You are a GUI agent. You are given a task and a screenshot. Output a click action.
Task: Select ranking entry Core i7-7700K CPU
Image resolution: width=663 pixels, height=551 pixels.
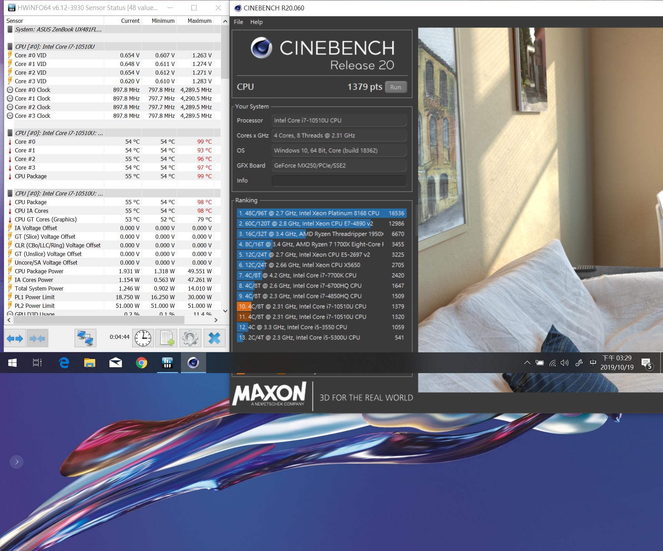[x=321, y=275]
